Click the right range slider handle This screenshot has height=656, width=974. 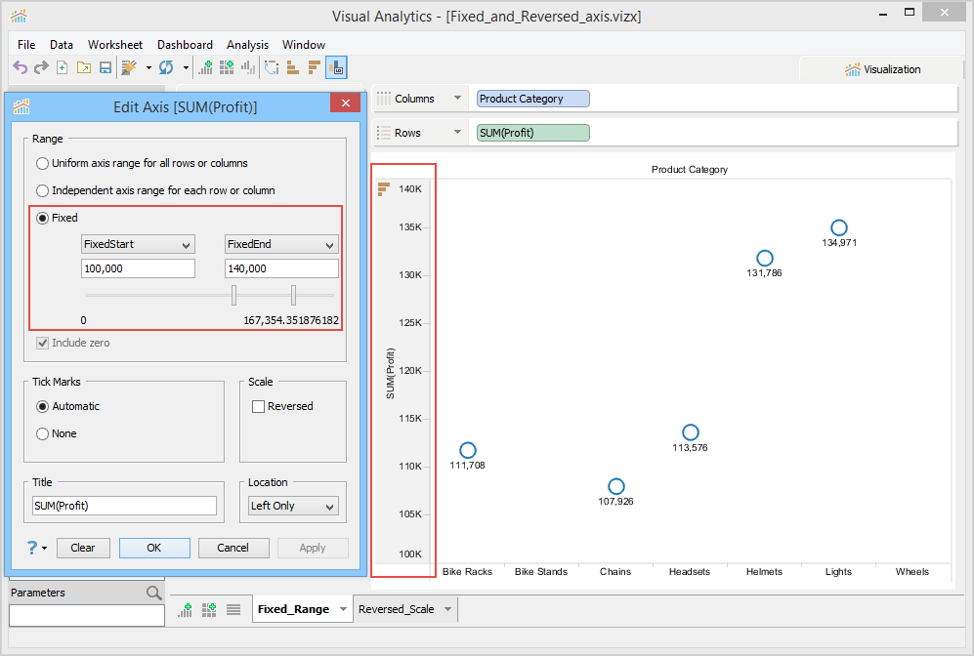[293, 295]
